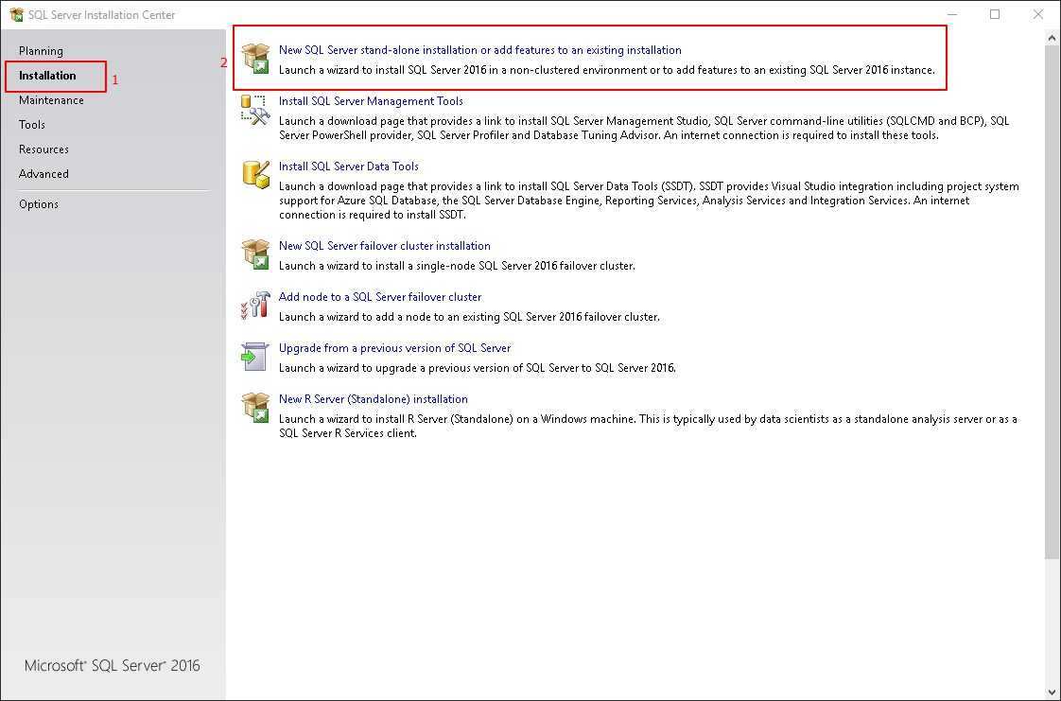Open the Tools section
Viewport: 1061px width, 701px height.
(x=32, y=125)
